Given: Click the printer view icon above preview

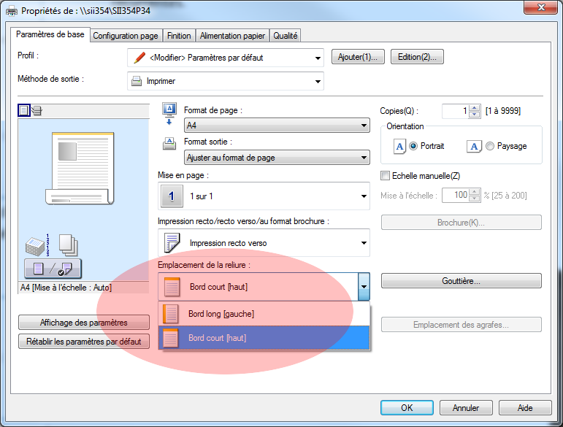Looking at the screenshot, I should pyautogui.click(x=37, y=110).
